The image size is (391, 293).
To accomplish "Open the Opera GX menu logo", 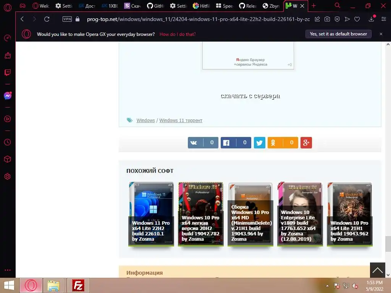I will [x=8, y=7].
